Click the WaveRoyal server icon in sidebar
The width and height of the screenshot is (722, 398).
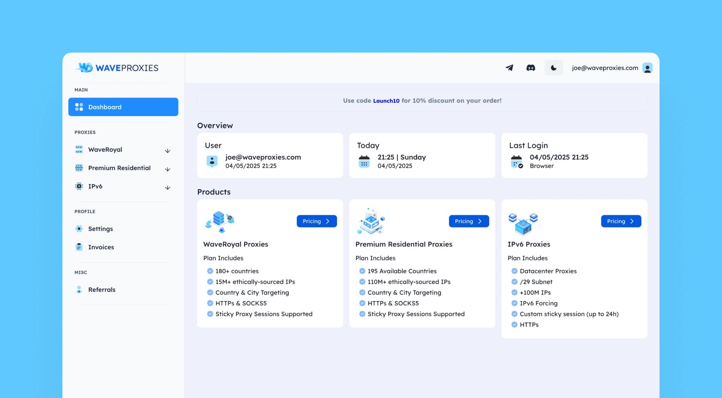(x=79, y=149)
